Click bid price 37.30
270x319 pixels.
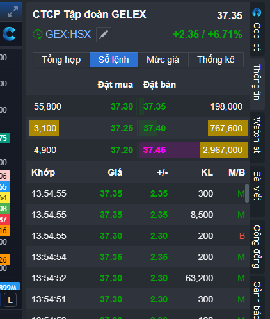[122, 106]
